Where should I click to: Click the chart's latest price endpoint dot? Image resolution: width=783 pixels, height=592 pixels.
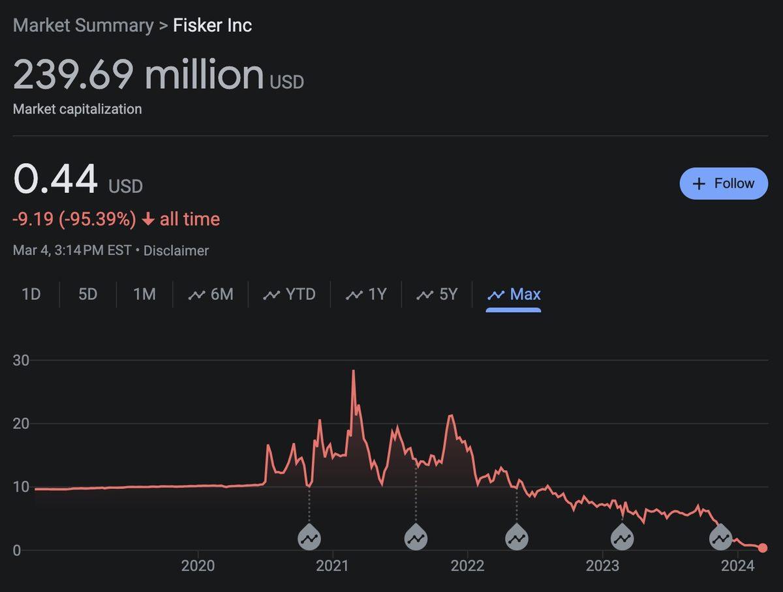(763, 548)
